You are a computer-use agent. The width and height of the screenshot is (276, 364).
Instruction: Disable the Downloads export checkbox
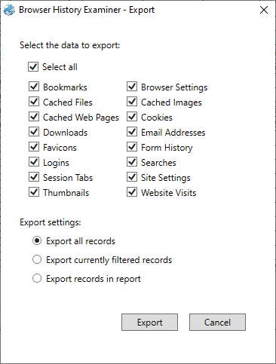tap(34, 132)
